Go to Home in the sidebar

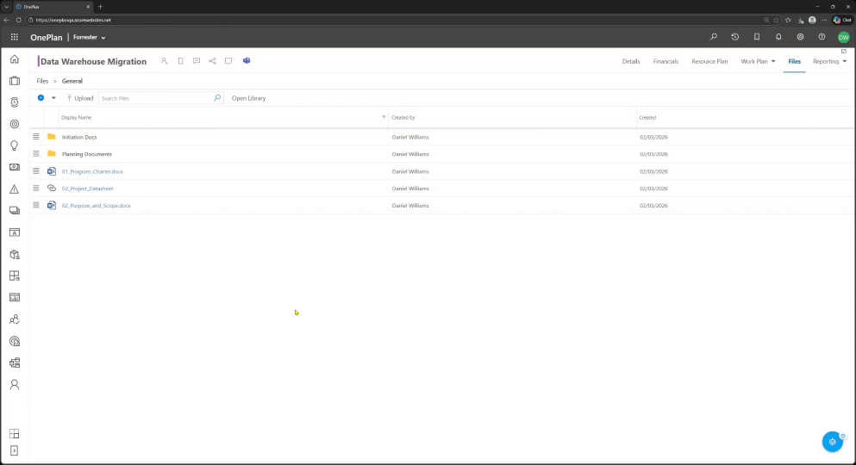click(14, 59)
